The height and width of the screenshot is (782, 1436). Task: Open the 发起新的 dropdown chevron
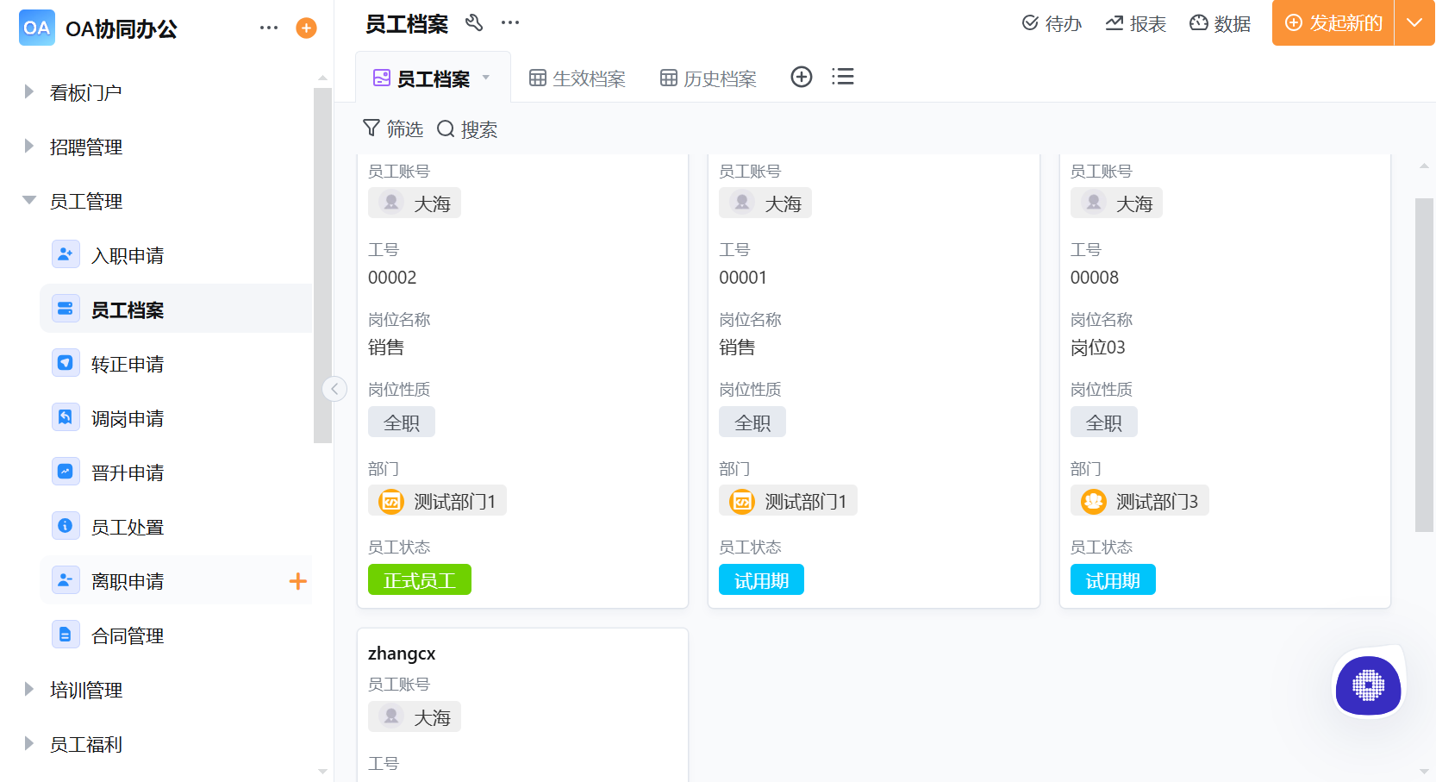[x=1414, y=23]
